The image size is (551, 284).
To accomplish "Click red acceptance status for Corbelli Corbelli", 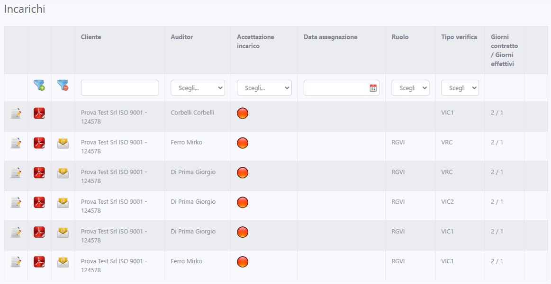I will coord(243,113).
